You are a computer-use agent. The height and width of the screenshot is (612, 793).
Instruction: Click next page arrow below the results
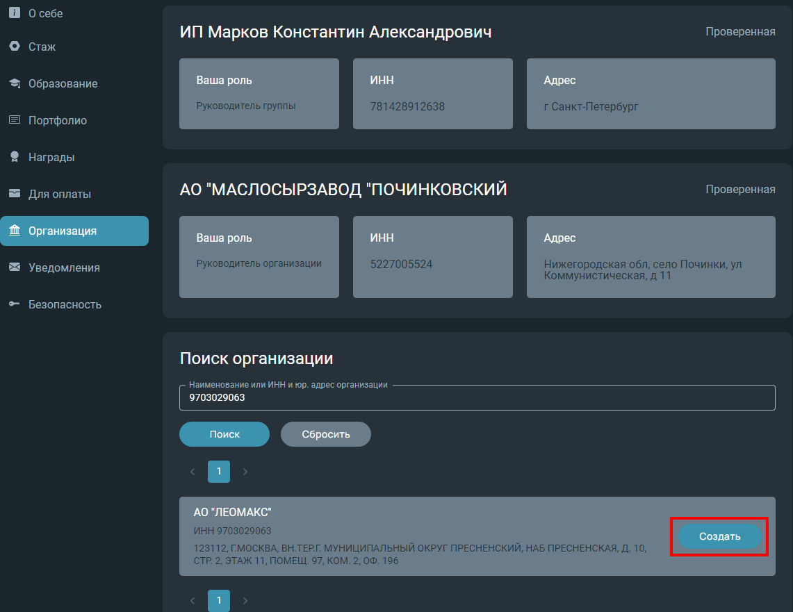pos(245,600)
